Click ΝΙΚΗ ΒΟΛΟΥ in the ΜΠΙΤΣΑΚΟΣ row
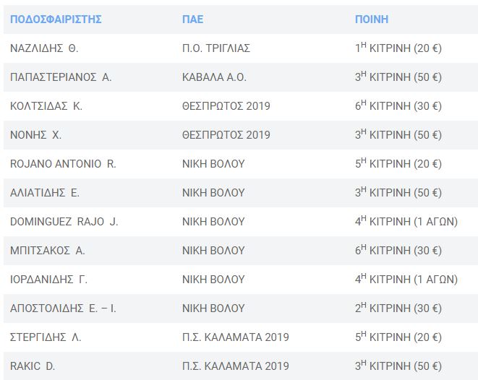The image size is (478, 380). click(213, 251)
